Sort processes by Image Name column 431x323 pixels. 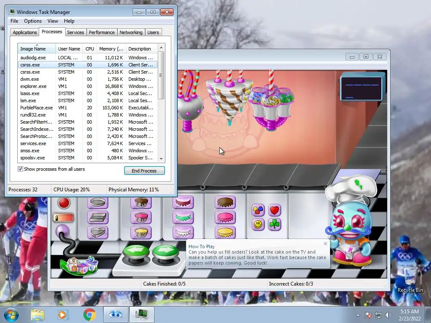37,49
